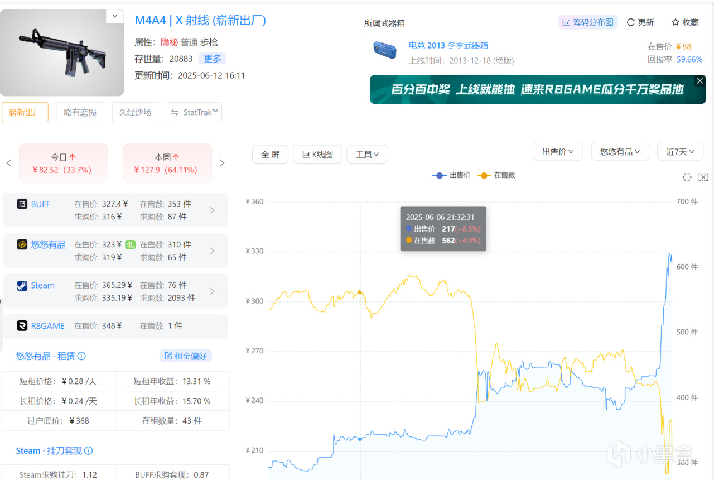Screen dimensions: 714x480
Task: Open the 悠悠有品 platform dropdown
Action: coord(620,151)
